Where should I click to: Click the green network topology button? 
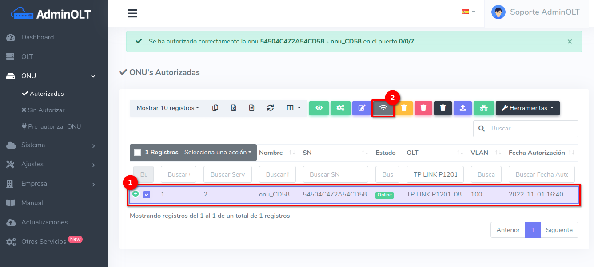click(484, 108)
